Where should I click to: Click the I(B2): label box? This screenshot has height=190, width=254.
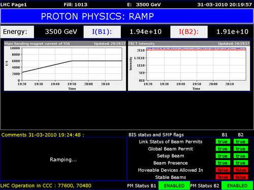tap(189, 32)
